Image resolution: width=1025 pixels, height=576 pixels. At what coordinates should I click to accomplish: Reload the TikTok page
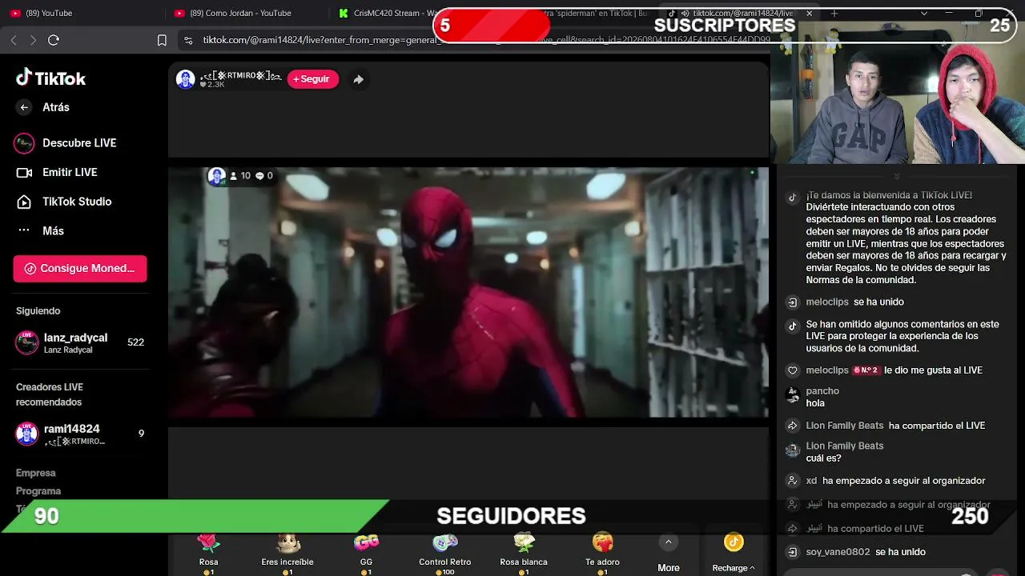tap(54, 40)
